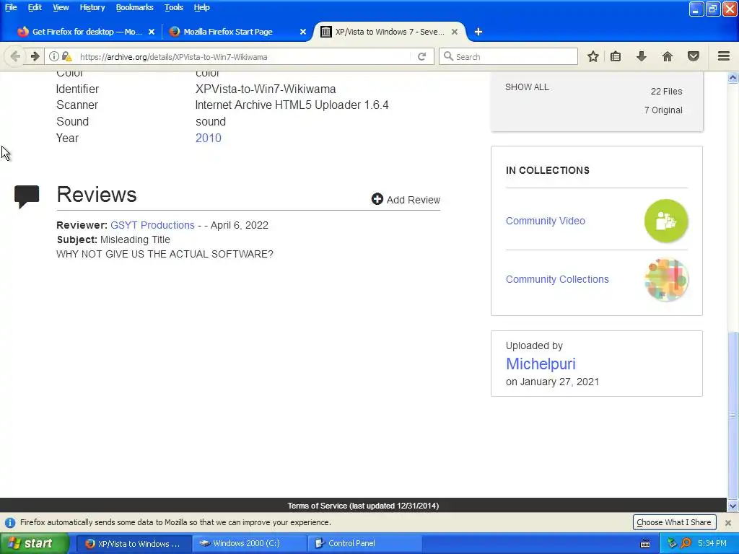
Task: Click the info icon in notification bar
Action: (10, 523)
